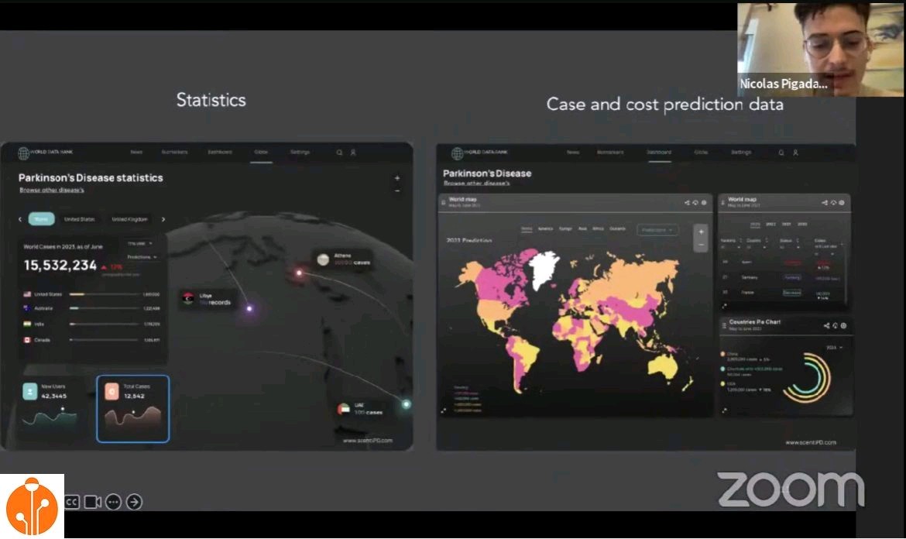The image size is (906, 539).
Task: Select Bookmarkers tab in prediction dashboard
Action: (x=611, y=153)
